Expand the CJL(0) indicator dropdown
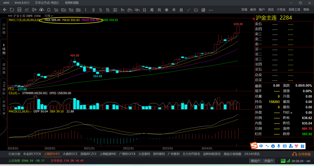This screenshot has height=166, width=314. (19, 93)
